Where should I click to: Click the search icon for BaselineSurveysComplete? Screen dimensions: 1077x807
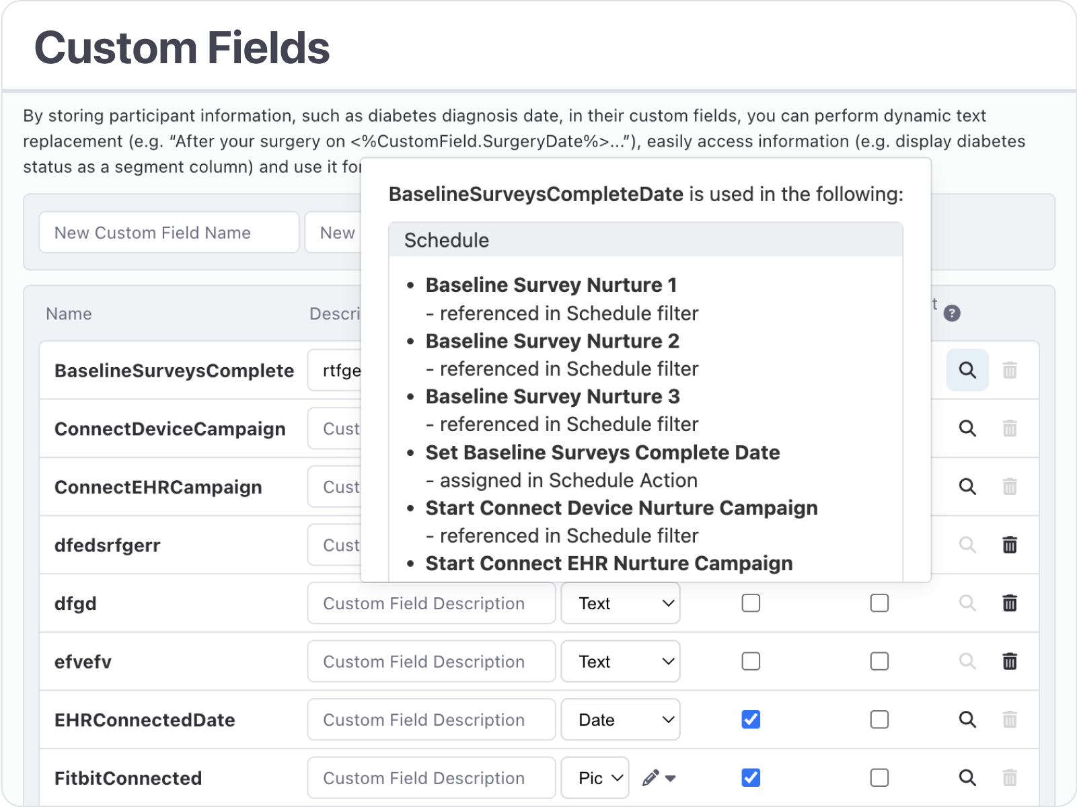[x=967, y=370]
